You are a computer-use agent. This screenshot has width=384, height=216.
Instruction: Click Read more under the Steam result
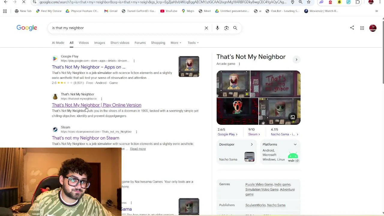(138, 149)
